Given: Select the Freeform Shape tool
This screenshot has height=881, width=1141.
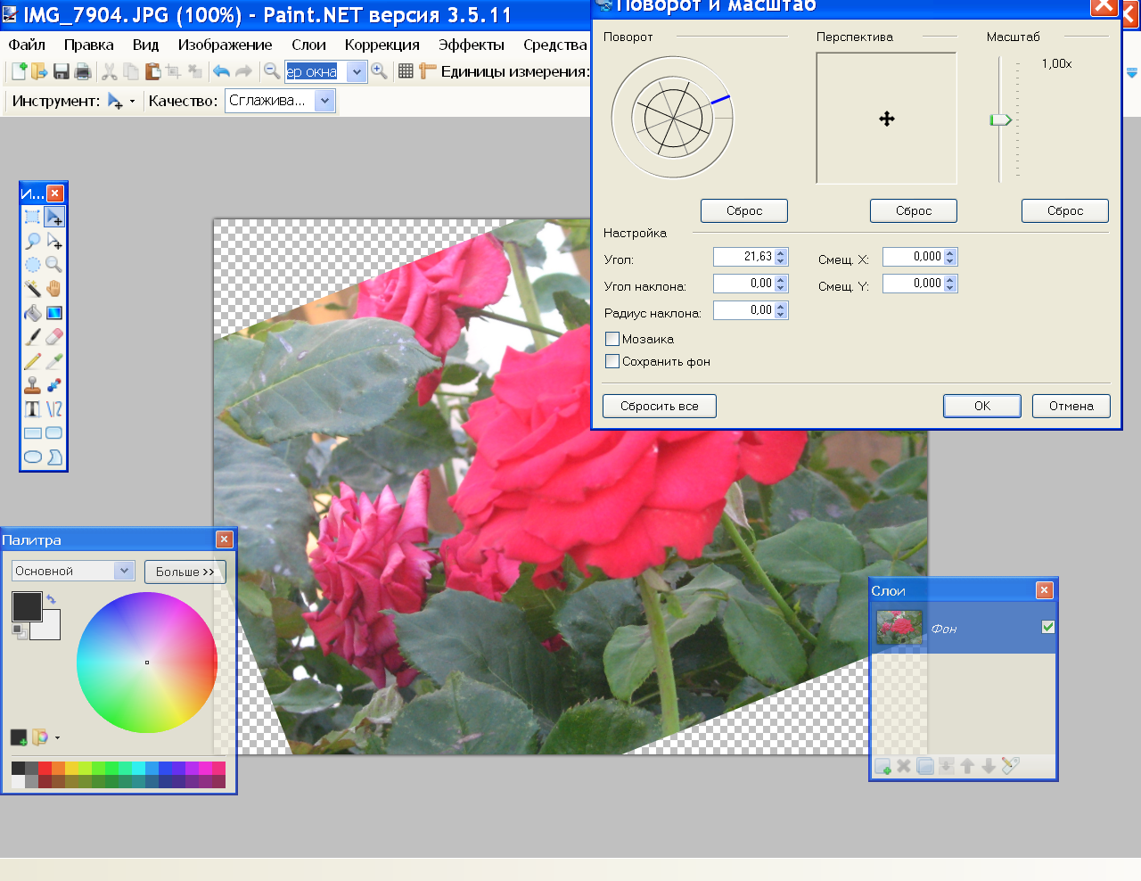Looking at the screenshot, I should point(54,457).
